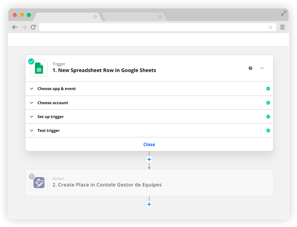Image resolution: width=297 pixels, height=227 pixels.
Task: Click the browser back arrow
Action: (x=15, y=27)
